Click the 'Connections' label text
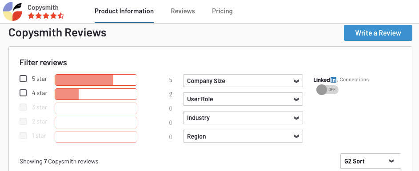The width and height of the screenshot is (419, 171). tap(354, 80)
